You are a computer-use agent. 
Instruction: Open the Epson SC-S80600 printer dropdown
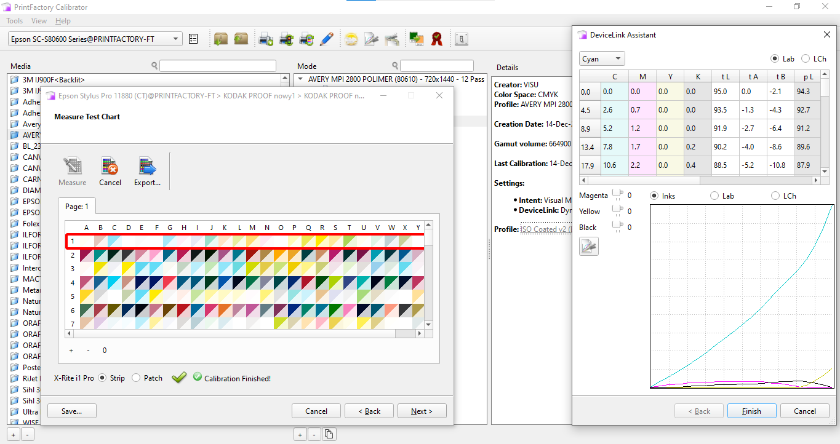click(95, 39)
